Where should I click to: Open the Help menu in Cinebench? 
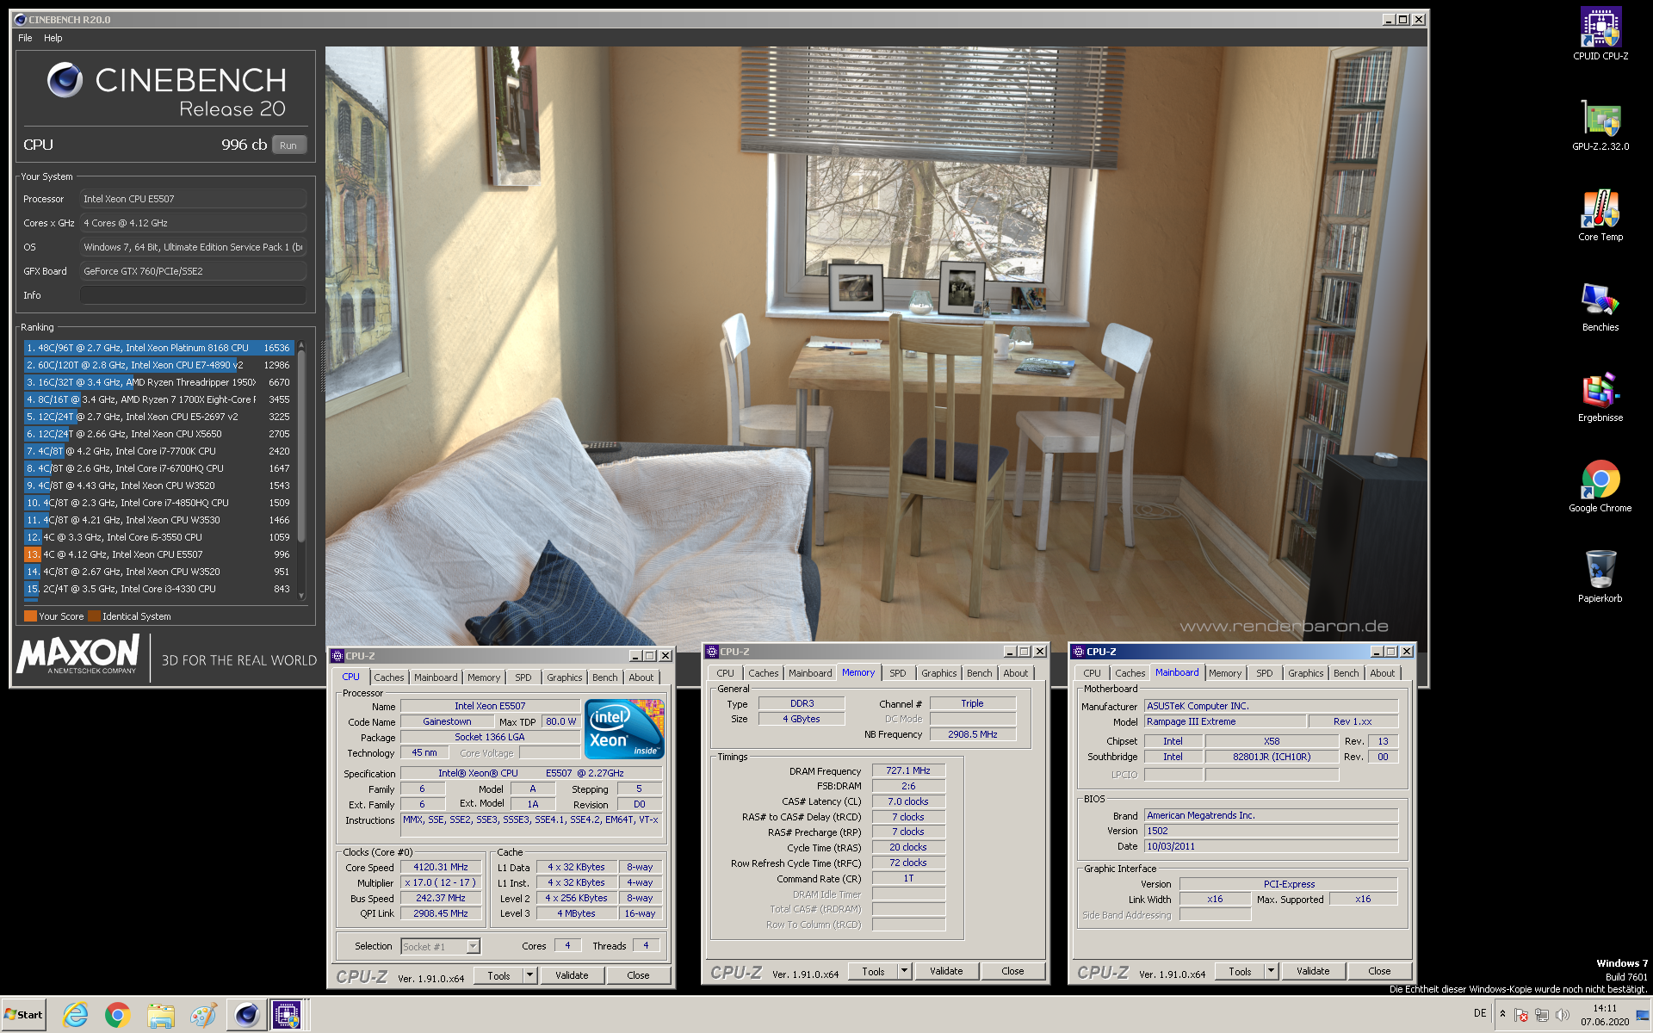53,38
